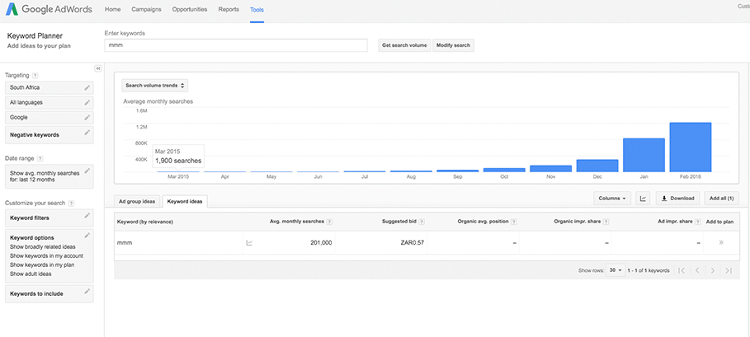
Task: Change Show rows dropdown from 30
Action: tap(616, 270)
